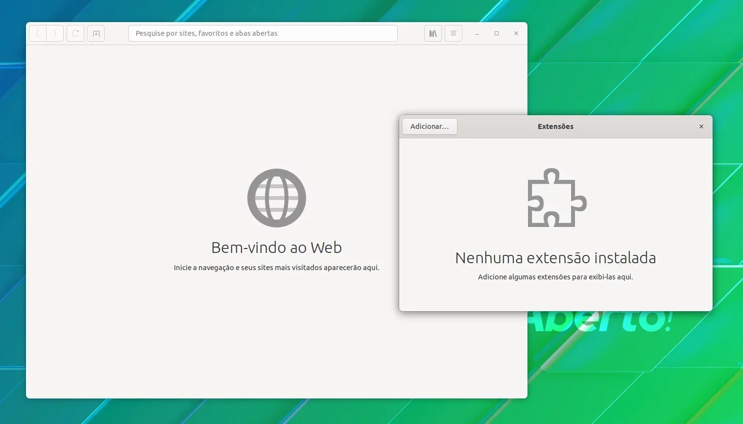Viewport: 743px width, 424px height.
Task: Click 'Nenhuma extensão instalada' text
Action: [555, 258]
